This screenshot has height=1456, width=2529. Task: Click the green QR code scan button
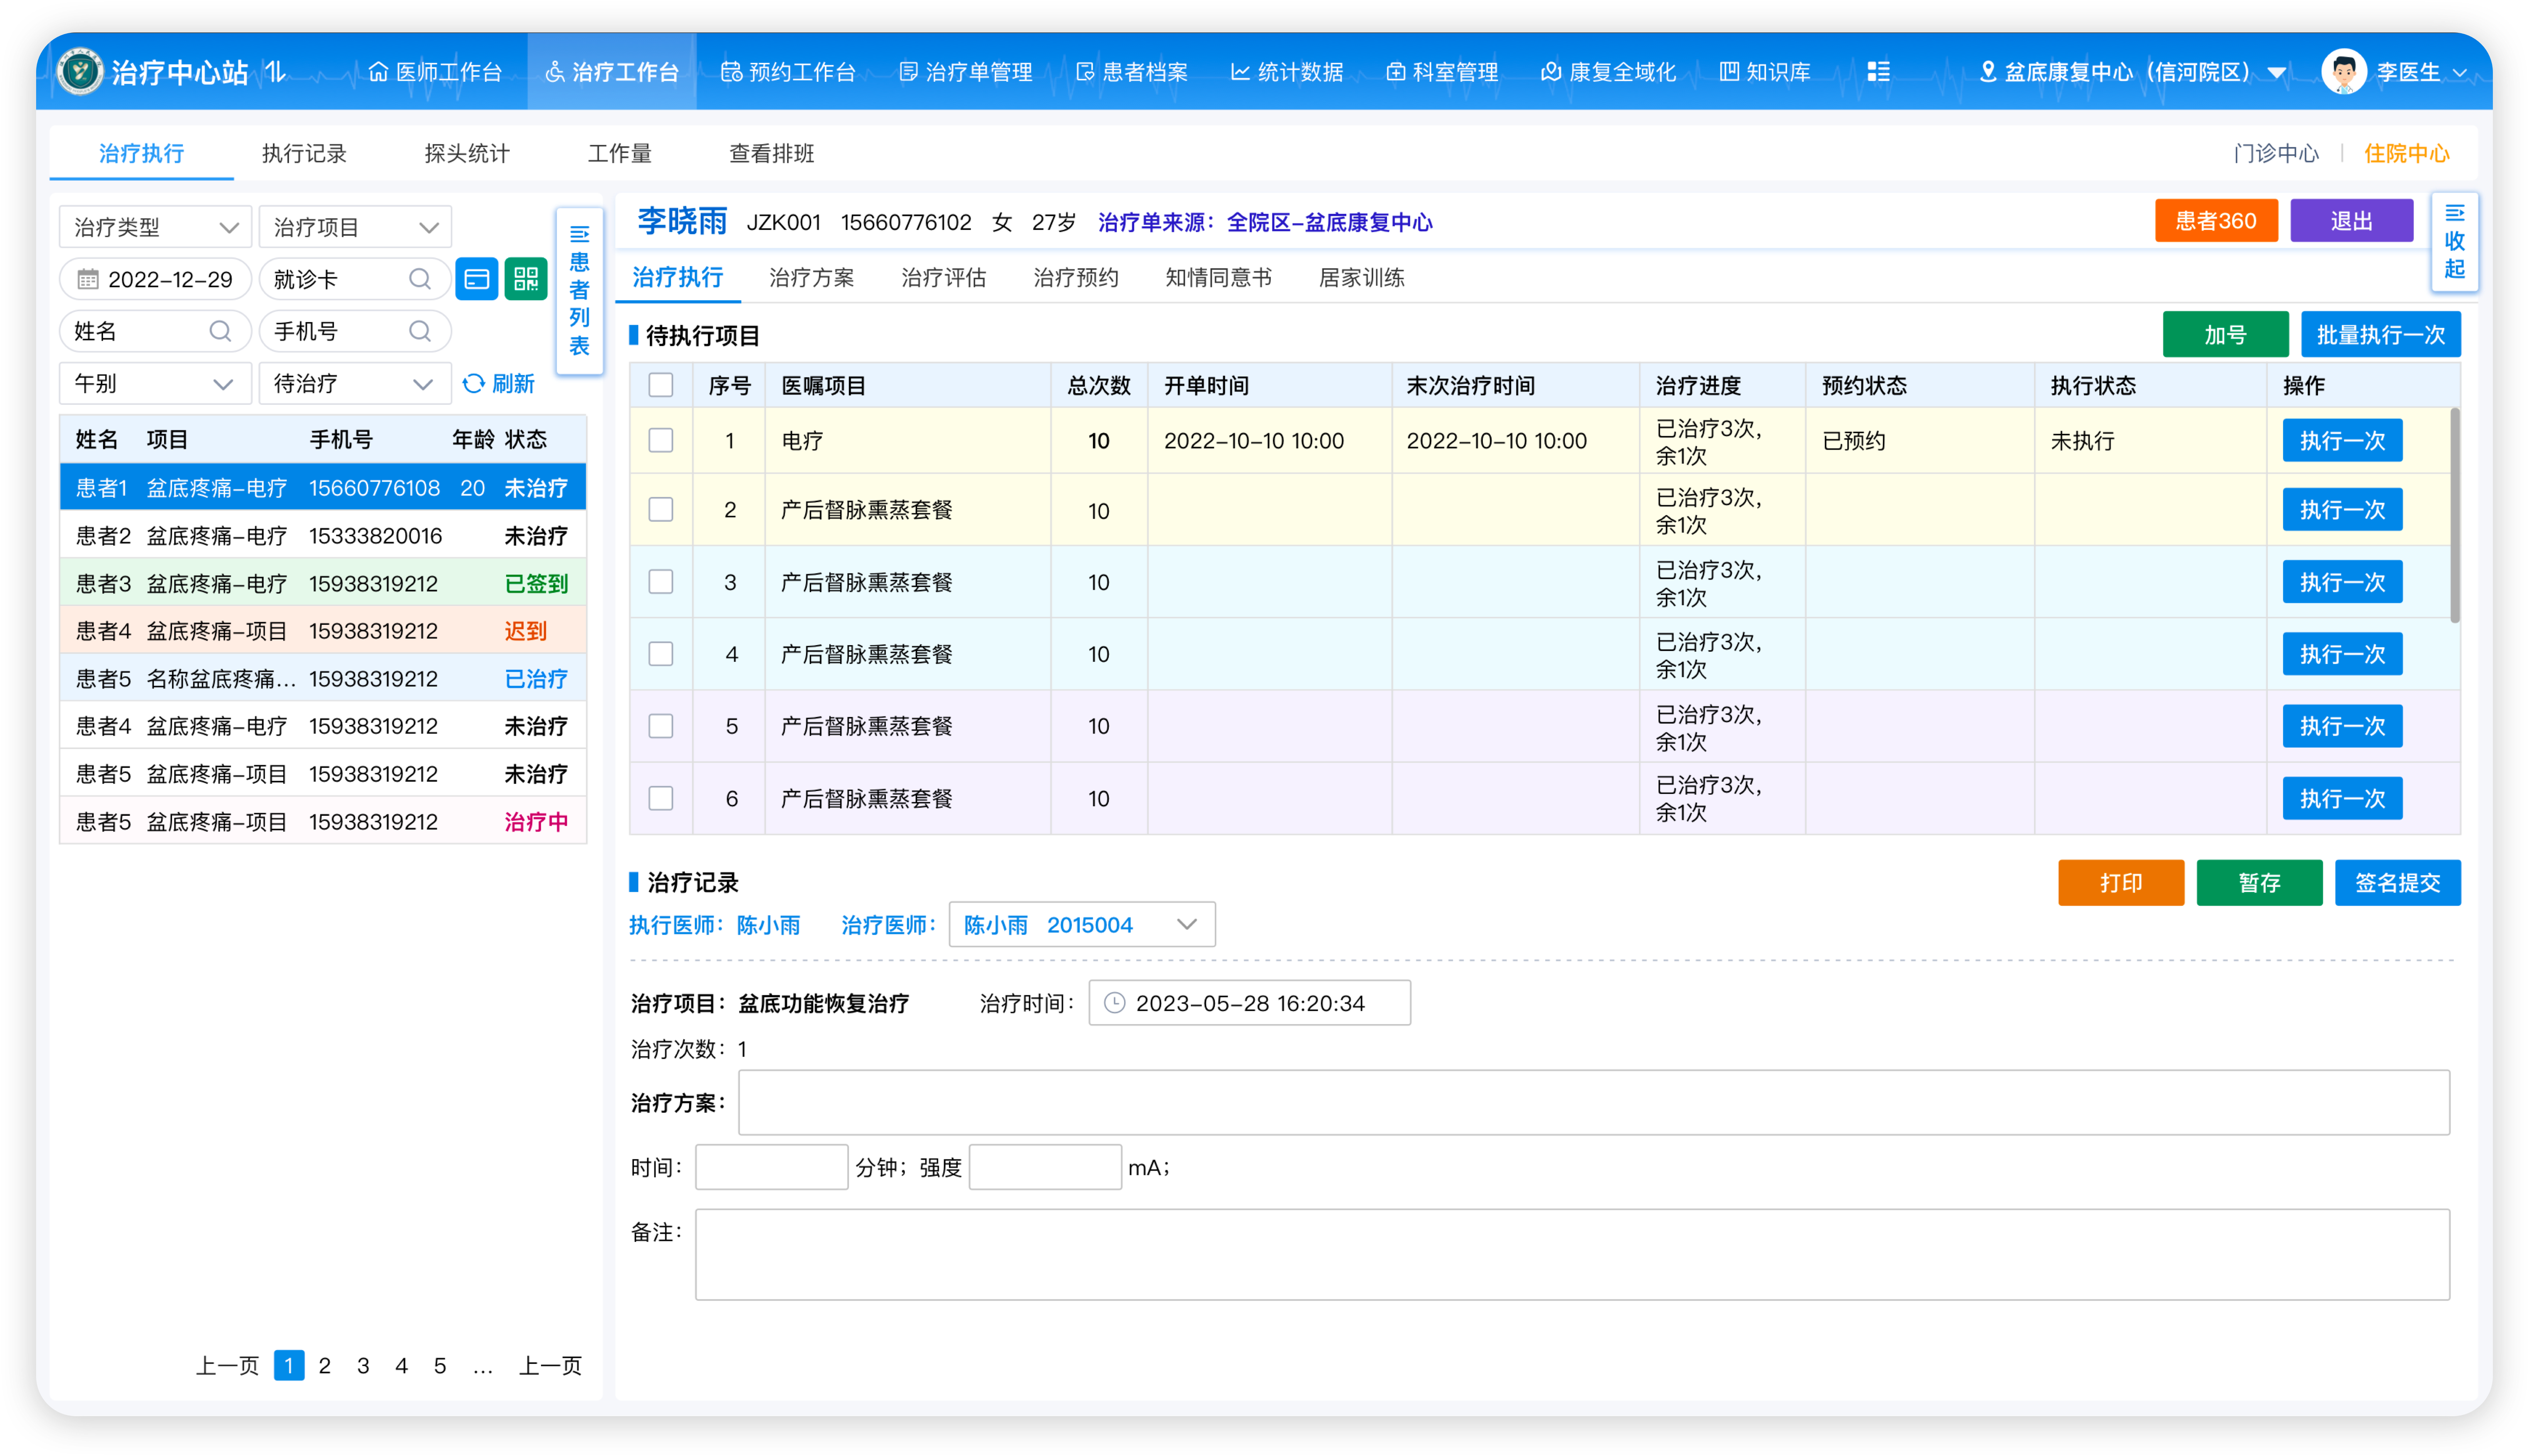[x=526, y=279]
